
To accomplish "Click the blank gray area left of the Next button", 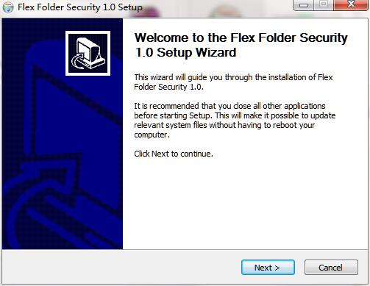I will pos(120,267).
